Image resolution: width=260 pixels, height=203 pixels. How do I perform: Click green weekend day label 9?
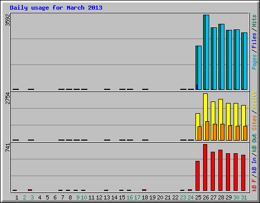[x=78, y=197]
